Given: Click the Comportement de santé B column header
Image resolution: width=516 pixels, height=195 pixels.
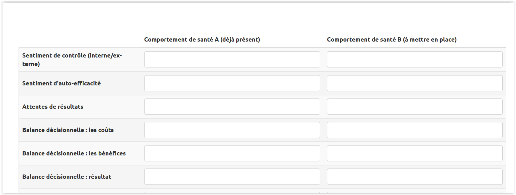Looking at the screenshot, I should pyautogui.click(x=391, y=40).
